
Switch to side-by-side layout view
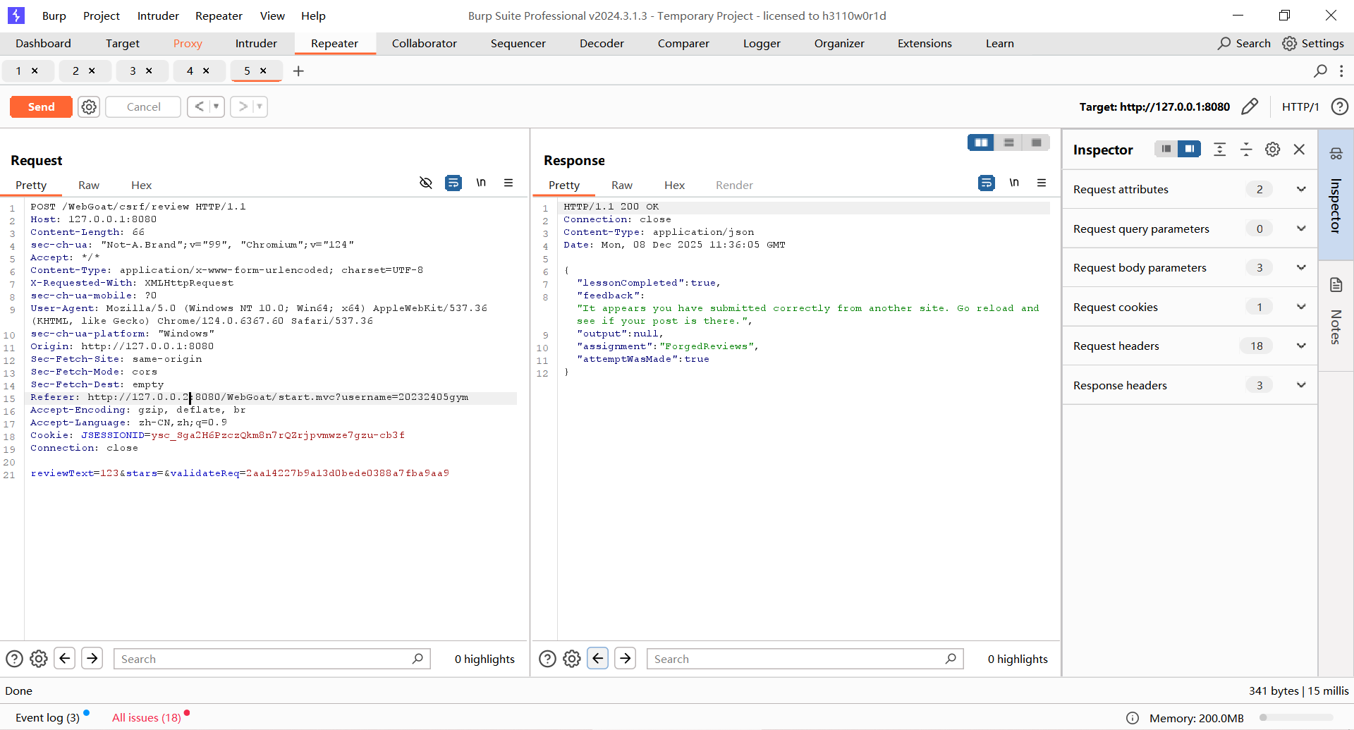[x=981, y=142]
